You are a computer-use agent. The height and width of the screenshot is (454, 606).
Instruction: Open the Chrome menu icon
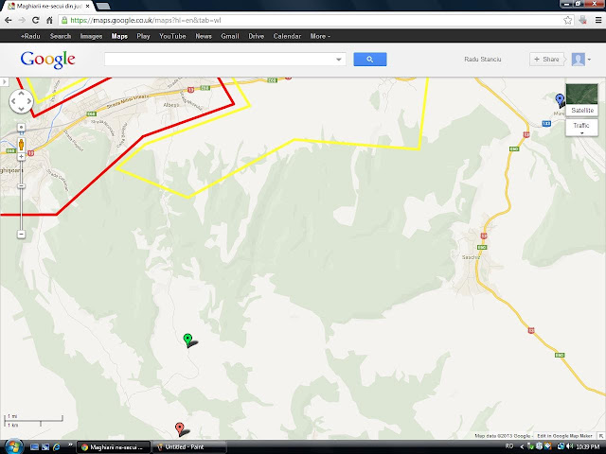click(598, 20)
